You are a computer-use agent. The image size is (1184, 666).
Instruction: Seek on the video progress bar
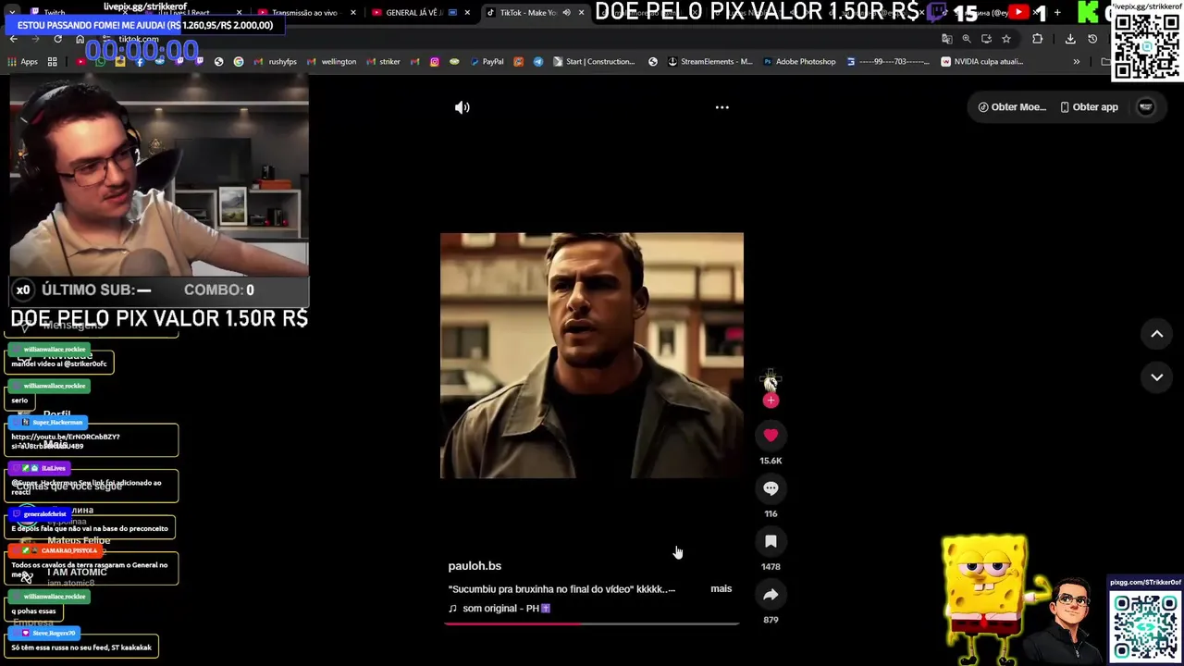592,623
